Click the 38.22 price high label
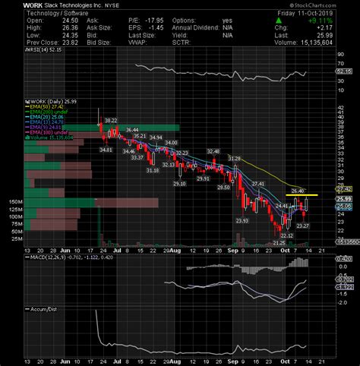The image size is (360, 366). (111, 121)
